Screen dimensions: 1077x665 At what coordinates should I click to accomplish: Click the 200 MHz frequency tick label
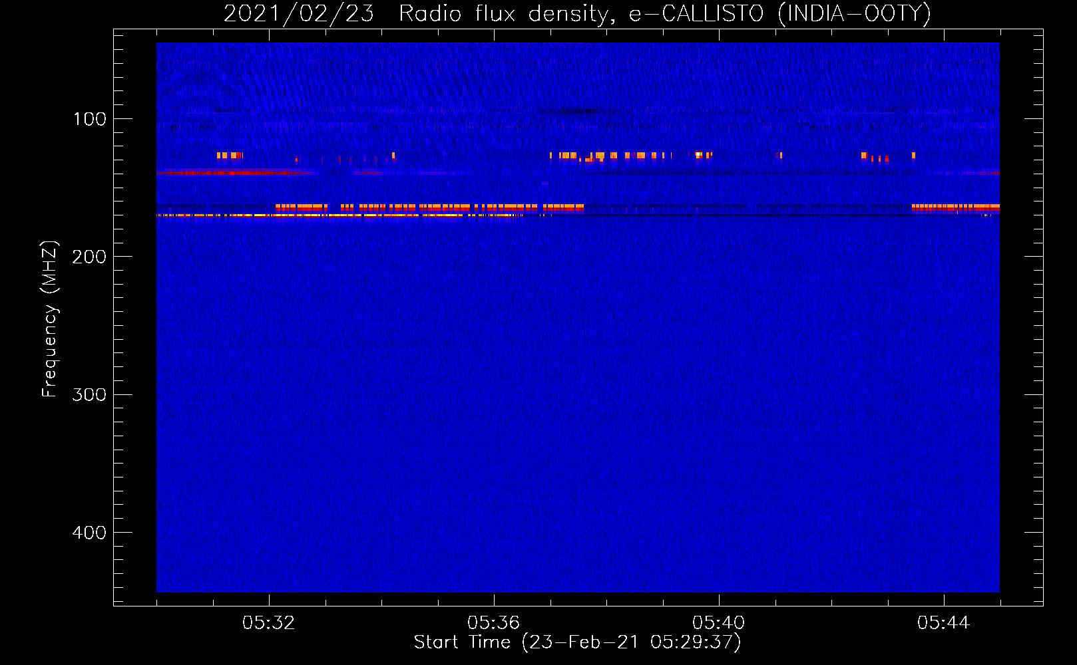coord(90,257)
